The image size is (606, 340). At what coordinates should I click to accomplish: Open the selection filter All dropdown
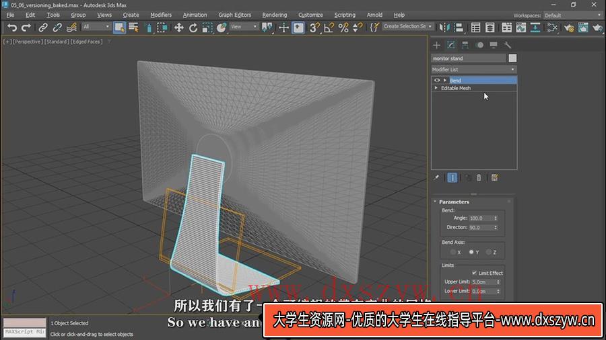pos(96,27)
